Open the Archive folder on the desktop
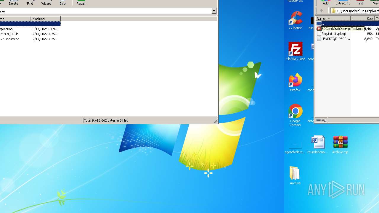Viewport: 379px width, 213px height. click(295, 176)
